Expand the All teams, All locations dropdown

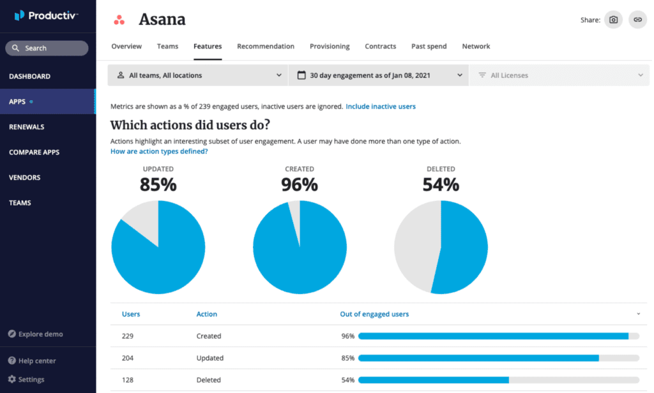pyautogui.click(x=198, y=75)
